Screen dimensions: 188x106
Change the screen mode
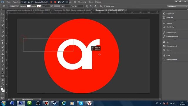tap(3, 98)
